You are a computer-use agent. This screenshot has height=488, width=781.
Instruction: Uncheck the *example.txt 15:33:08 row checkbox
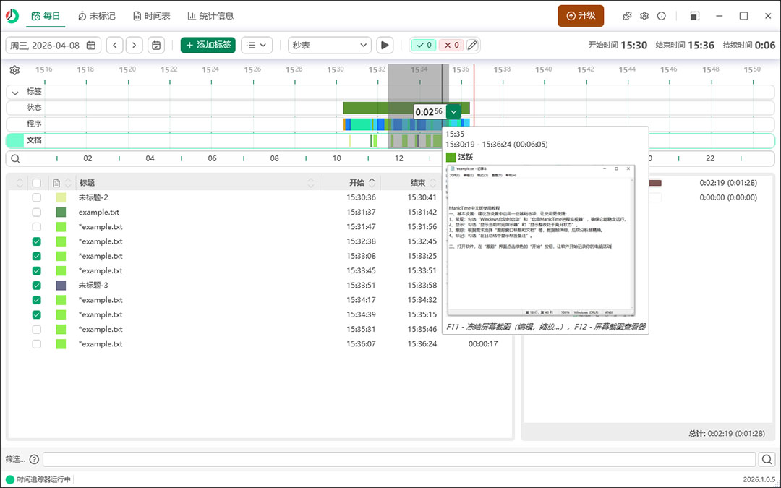point(36,256)
